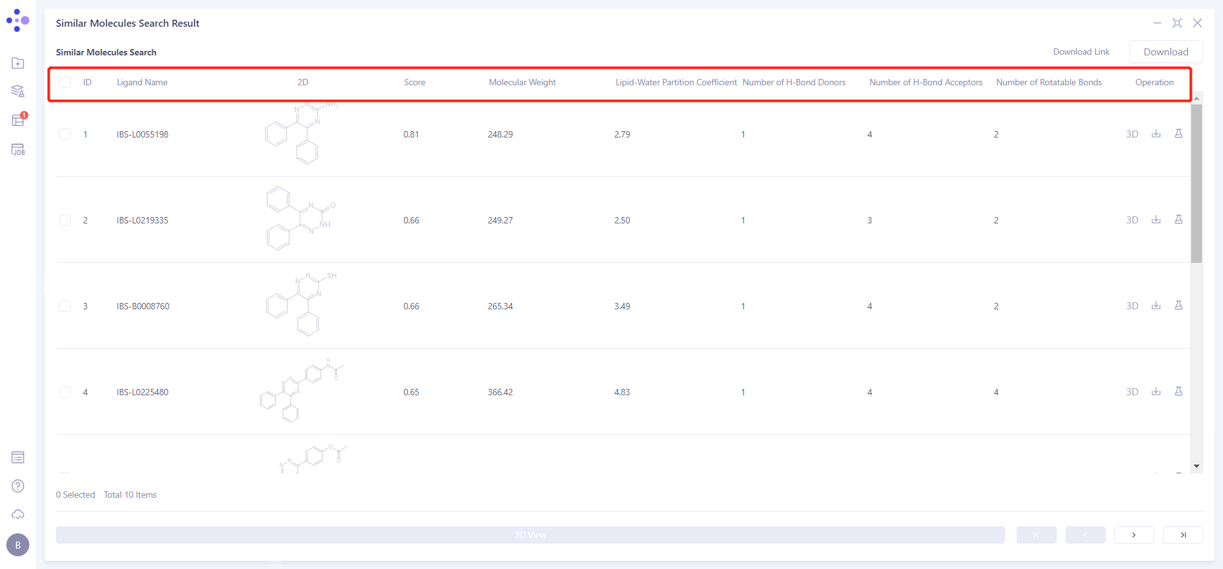Screen dimensions: 1223x569
Task: Jump to last page of results
Action: tap(1183, 535)
